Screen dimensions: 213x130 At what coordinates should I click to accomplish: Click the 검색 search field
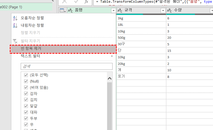[66, 66]
